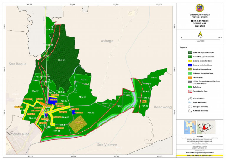Click the Municipality of Tunga seal logo
This screenshot has width=226, height=160.
[x=200, y=8]
